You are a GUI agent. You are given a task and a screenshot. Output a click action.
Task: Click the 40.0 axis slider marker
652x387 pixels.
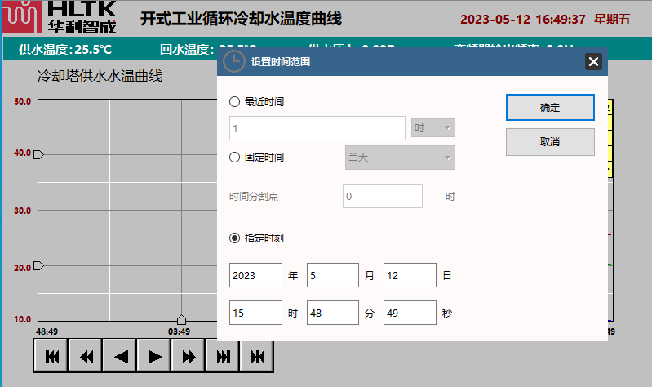click(38, 154)
